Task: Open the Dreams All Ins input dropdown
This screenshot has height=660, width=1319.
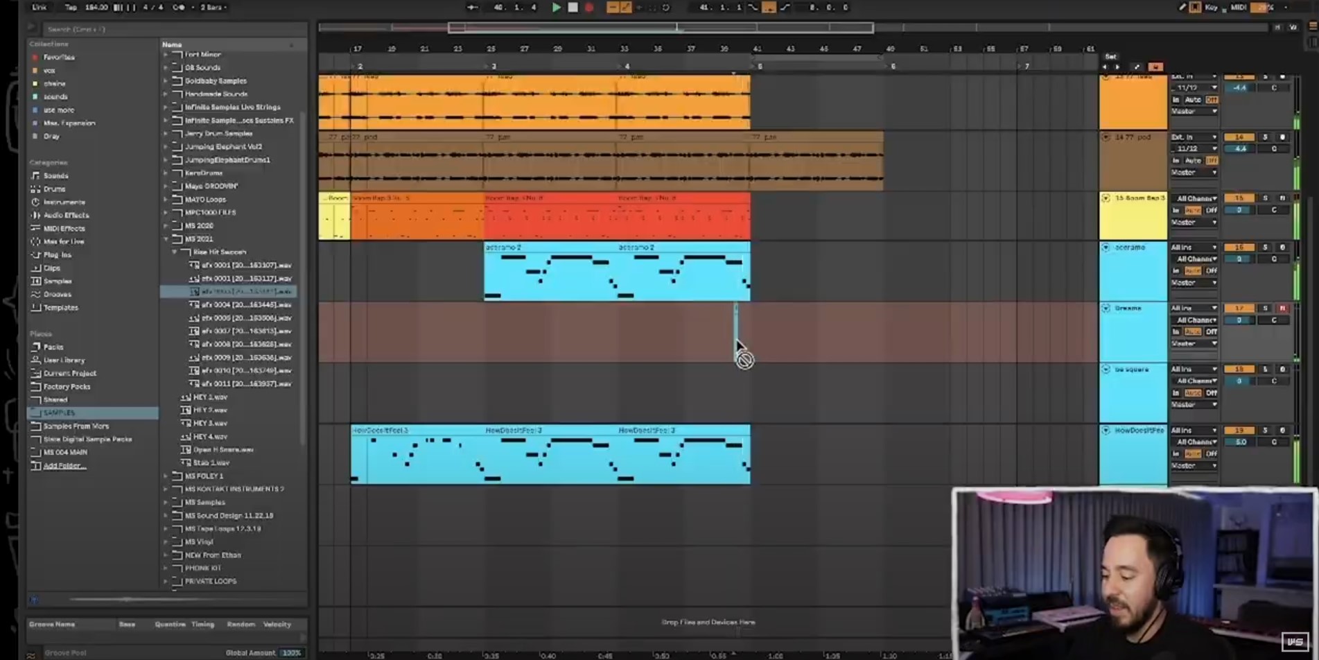Action: [1194, 309]
